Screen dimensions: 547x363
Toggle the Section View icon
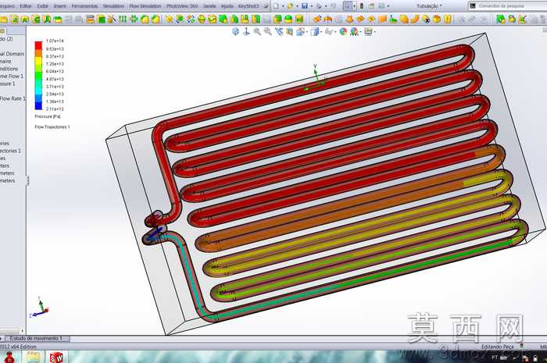(x=289, y=32)
